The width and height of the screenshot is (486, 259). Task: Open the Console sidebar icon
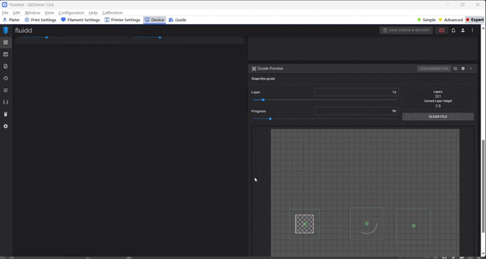5,54
